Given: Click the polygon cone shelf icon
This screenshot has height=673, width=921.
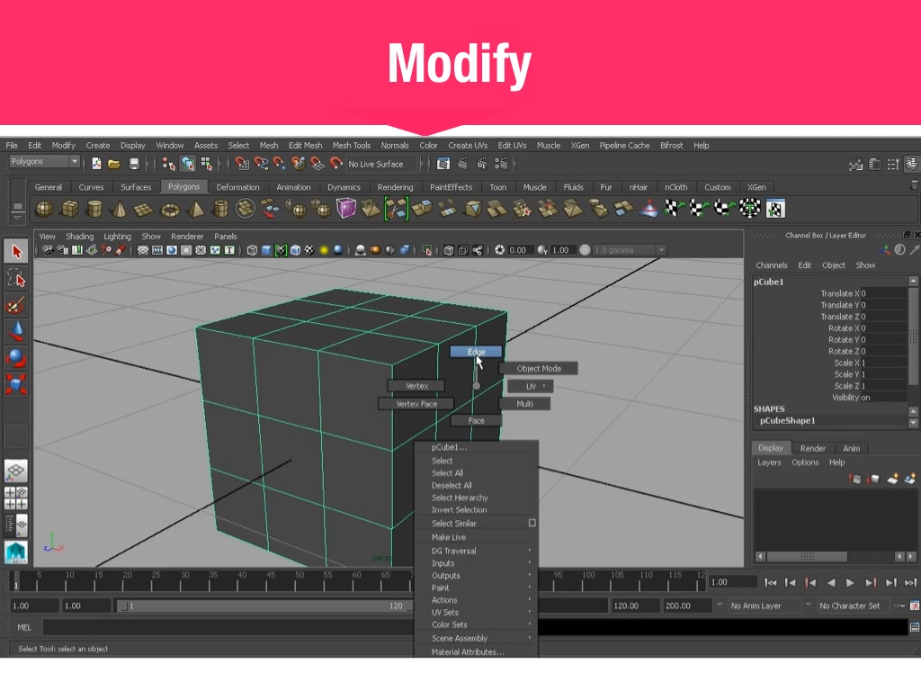Looking at the screenshot, I should click(x=119, y=210).
